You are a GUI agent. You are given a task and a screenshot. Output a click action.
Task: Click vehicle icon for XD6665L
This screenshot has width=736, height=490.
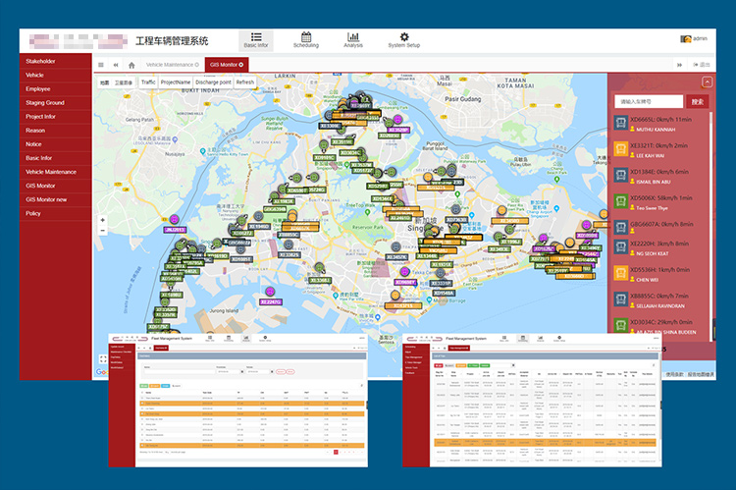[621, 123]
